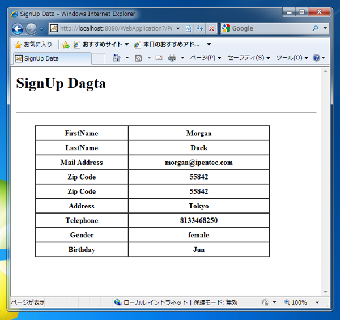
Task: Click the Home icon in command bar
Action: coord(117,58)
